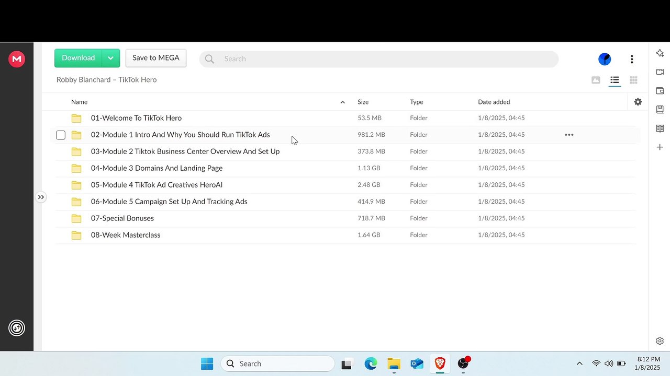Open the 07-Special Bonuses folder
Viewport: 670px width, 376px height.
(x=122, y=218)
